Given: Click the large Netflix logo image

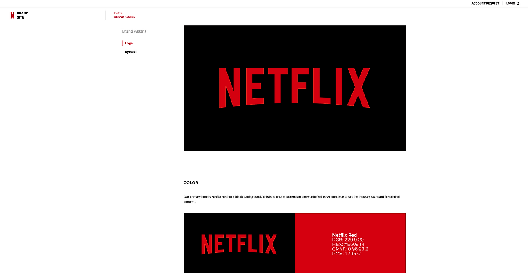Looking at the screenshot, I should click(x=295, y=88).
